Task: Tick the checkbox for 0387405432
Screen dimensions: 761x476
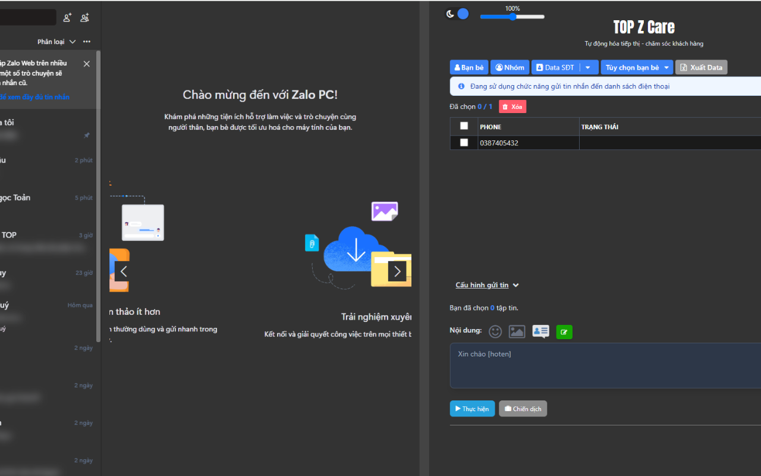Action: pos(464,143)
